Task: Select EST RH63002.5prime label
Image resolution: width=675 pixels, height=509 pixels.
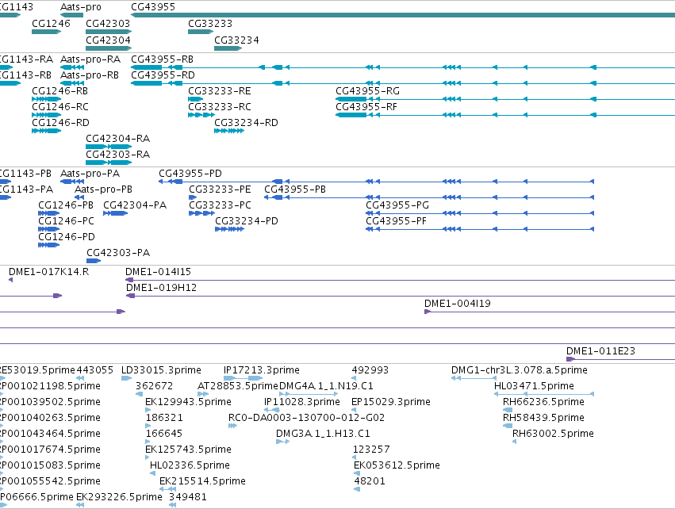Action: click(x=553, y=433)
